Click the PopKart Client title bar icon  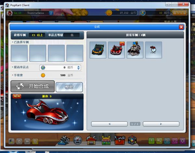click(7, 5)
